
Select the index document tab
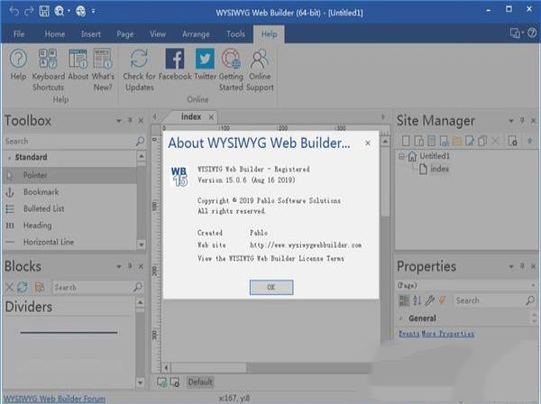pyautogui.click(x=191, y=117)
